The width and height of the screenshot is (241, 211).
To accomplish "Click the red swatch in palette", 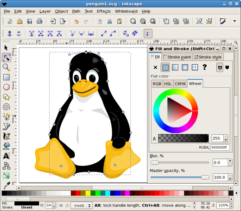I will pos(78,193).
